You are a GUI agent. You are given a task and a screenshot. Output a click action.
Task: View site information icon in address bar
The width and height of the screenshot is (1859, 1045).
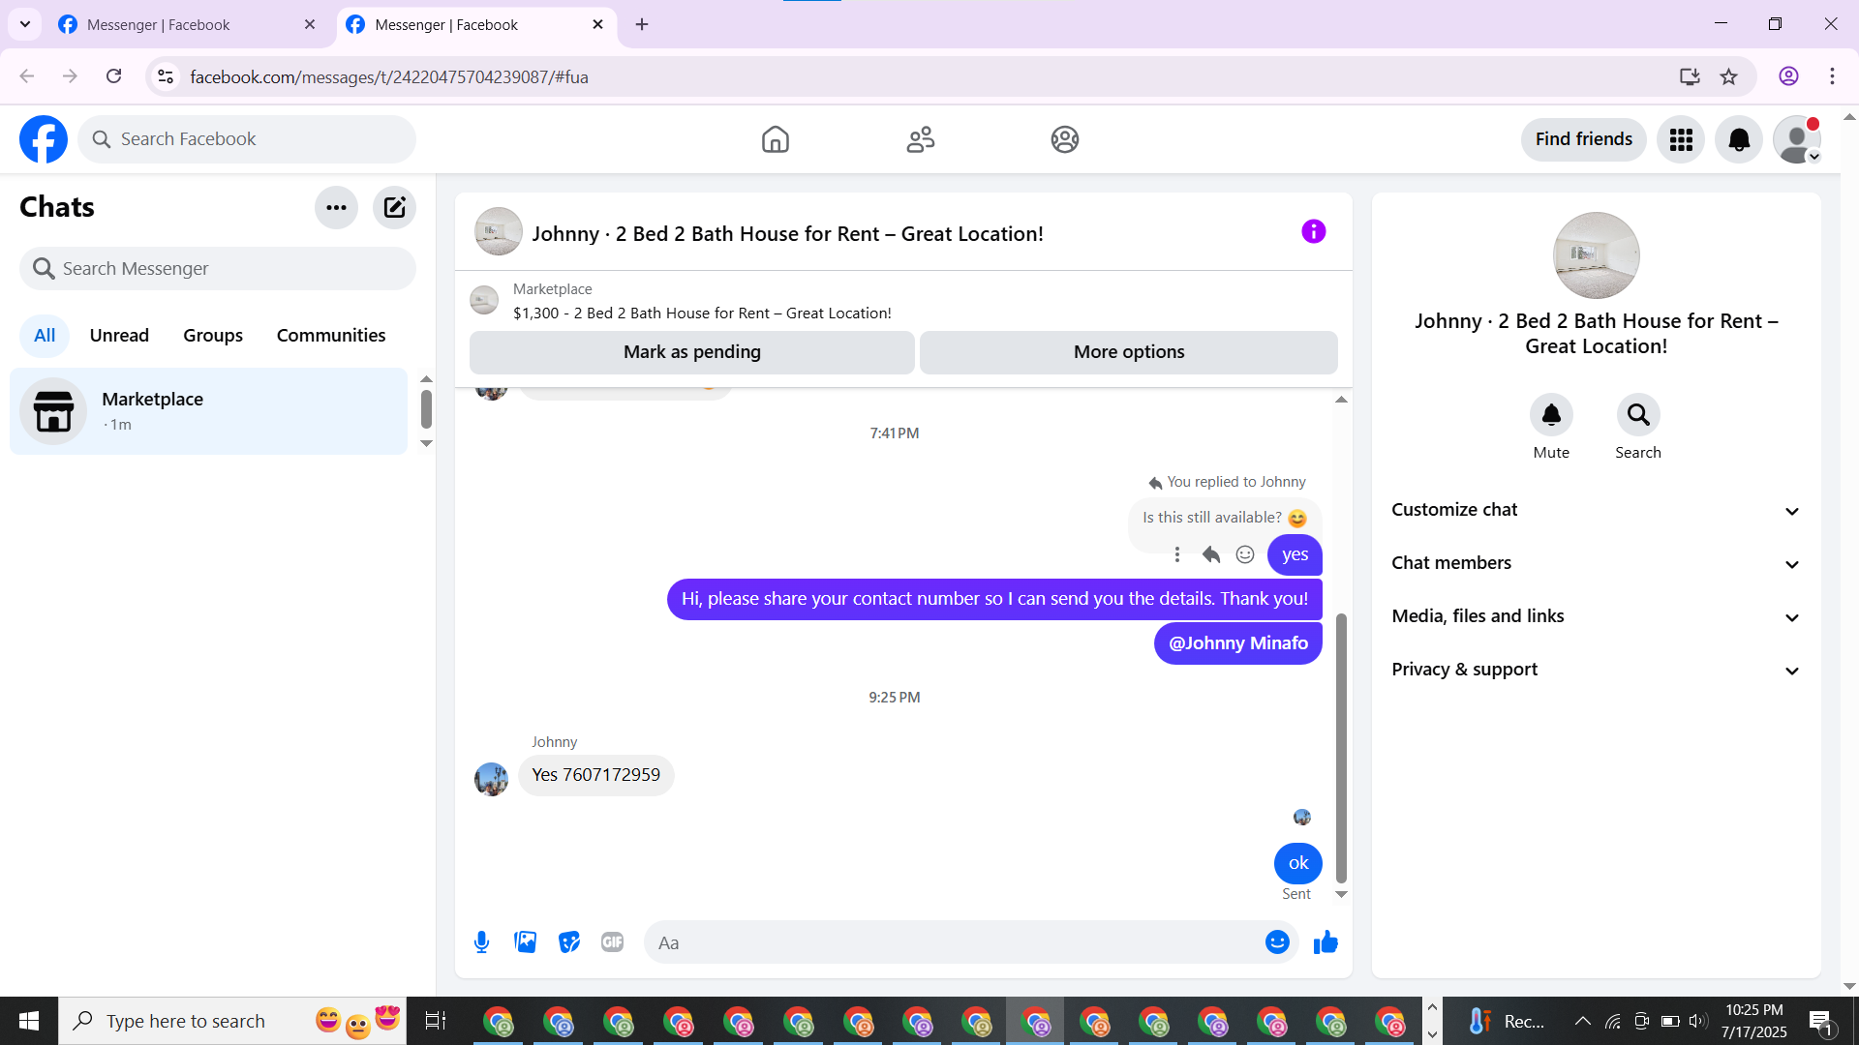point(166,76)
